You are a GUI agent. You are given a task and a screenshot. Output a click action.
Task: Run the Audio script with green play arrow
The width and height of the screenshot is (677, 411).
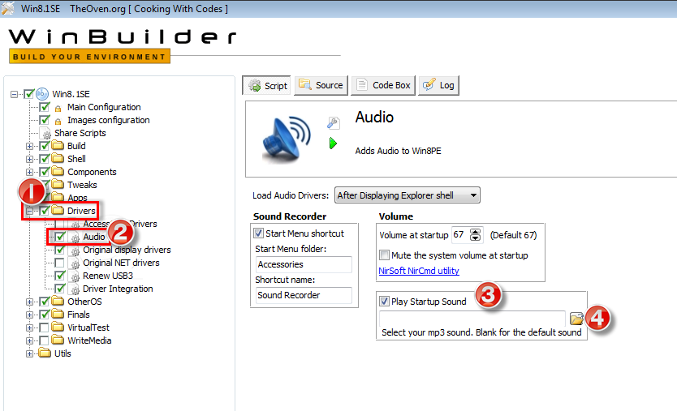coord(333,143)
